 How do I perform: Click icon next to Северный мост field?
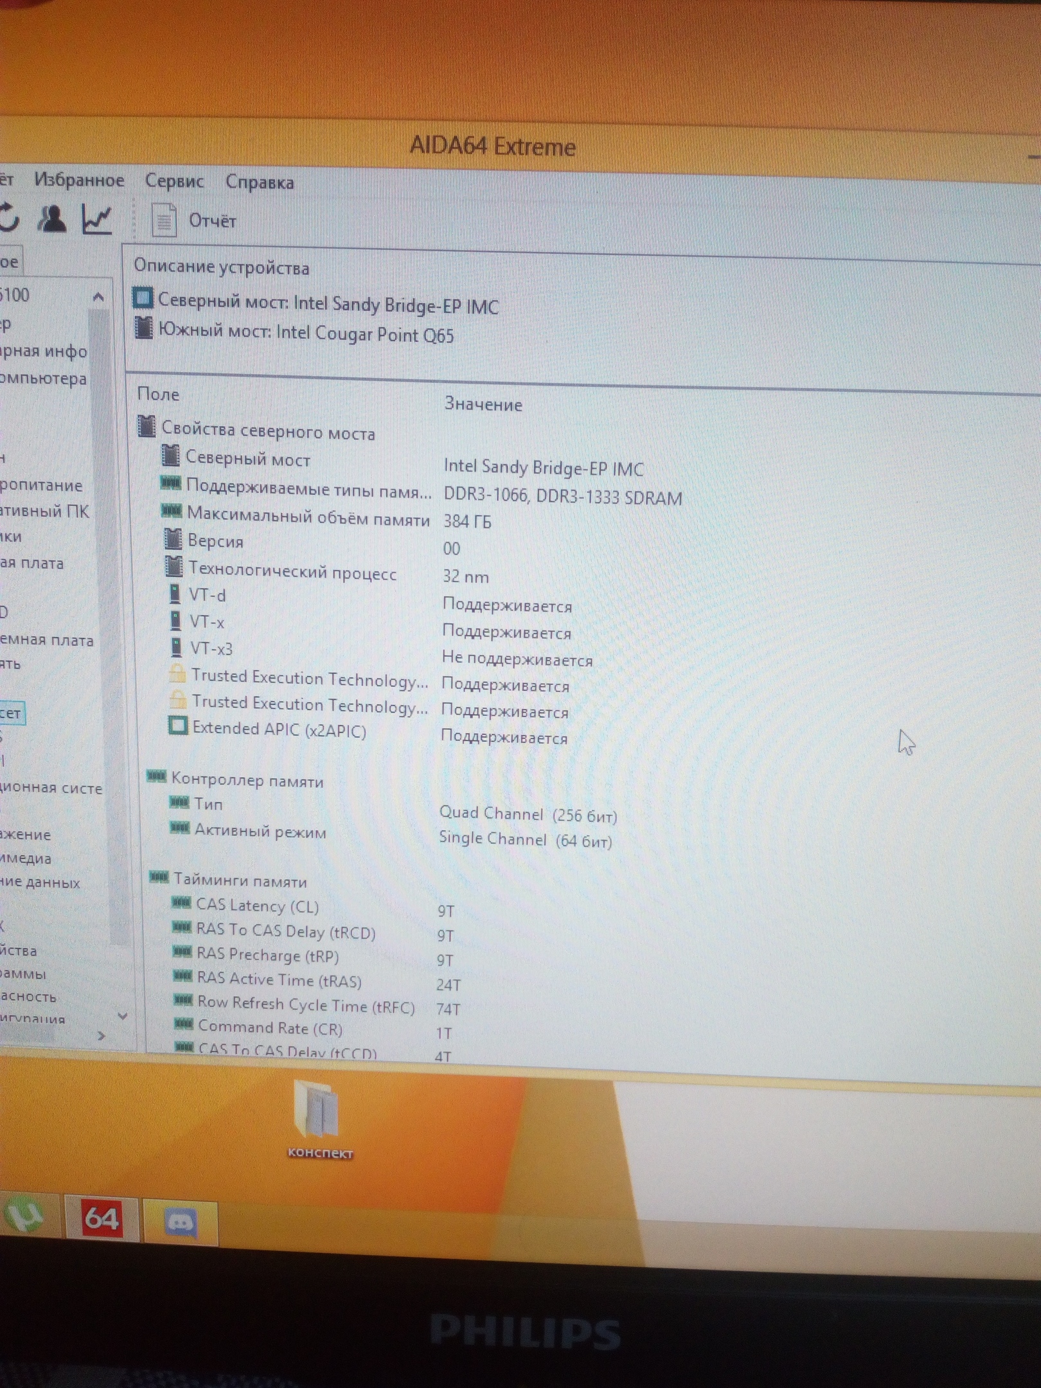pos(170,456)
